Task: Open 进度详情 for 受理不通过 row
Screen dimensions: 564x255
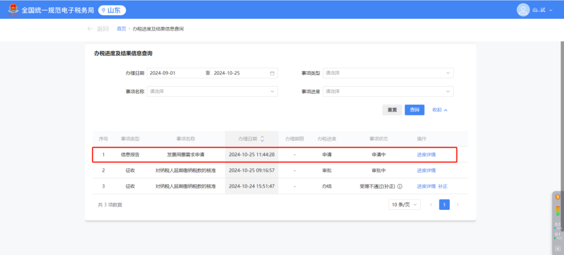Action: [426, 186]
